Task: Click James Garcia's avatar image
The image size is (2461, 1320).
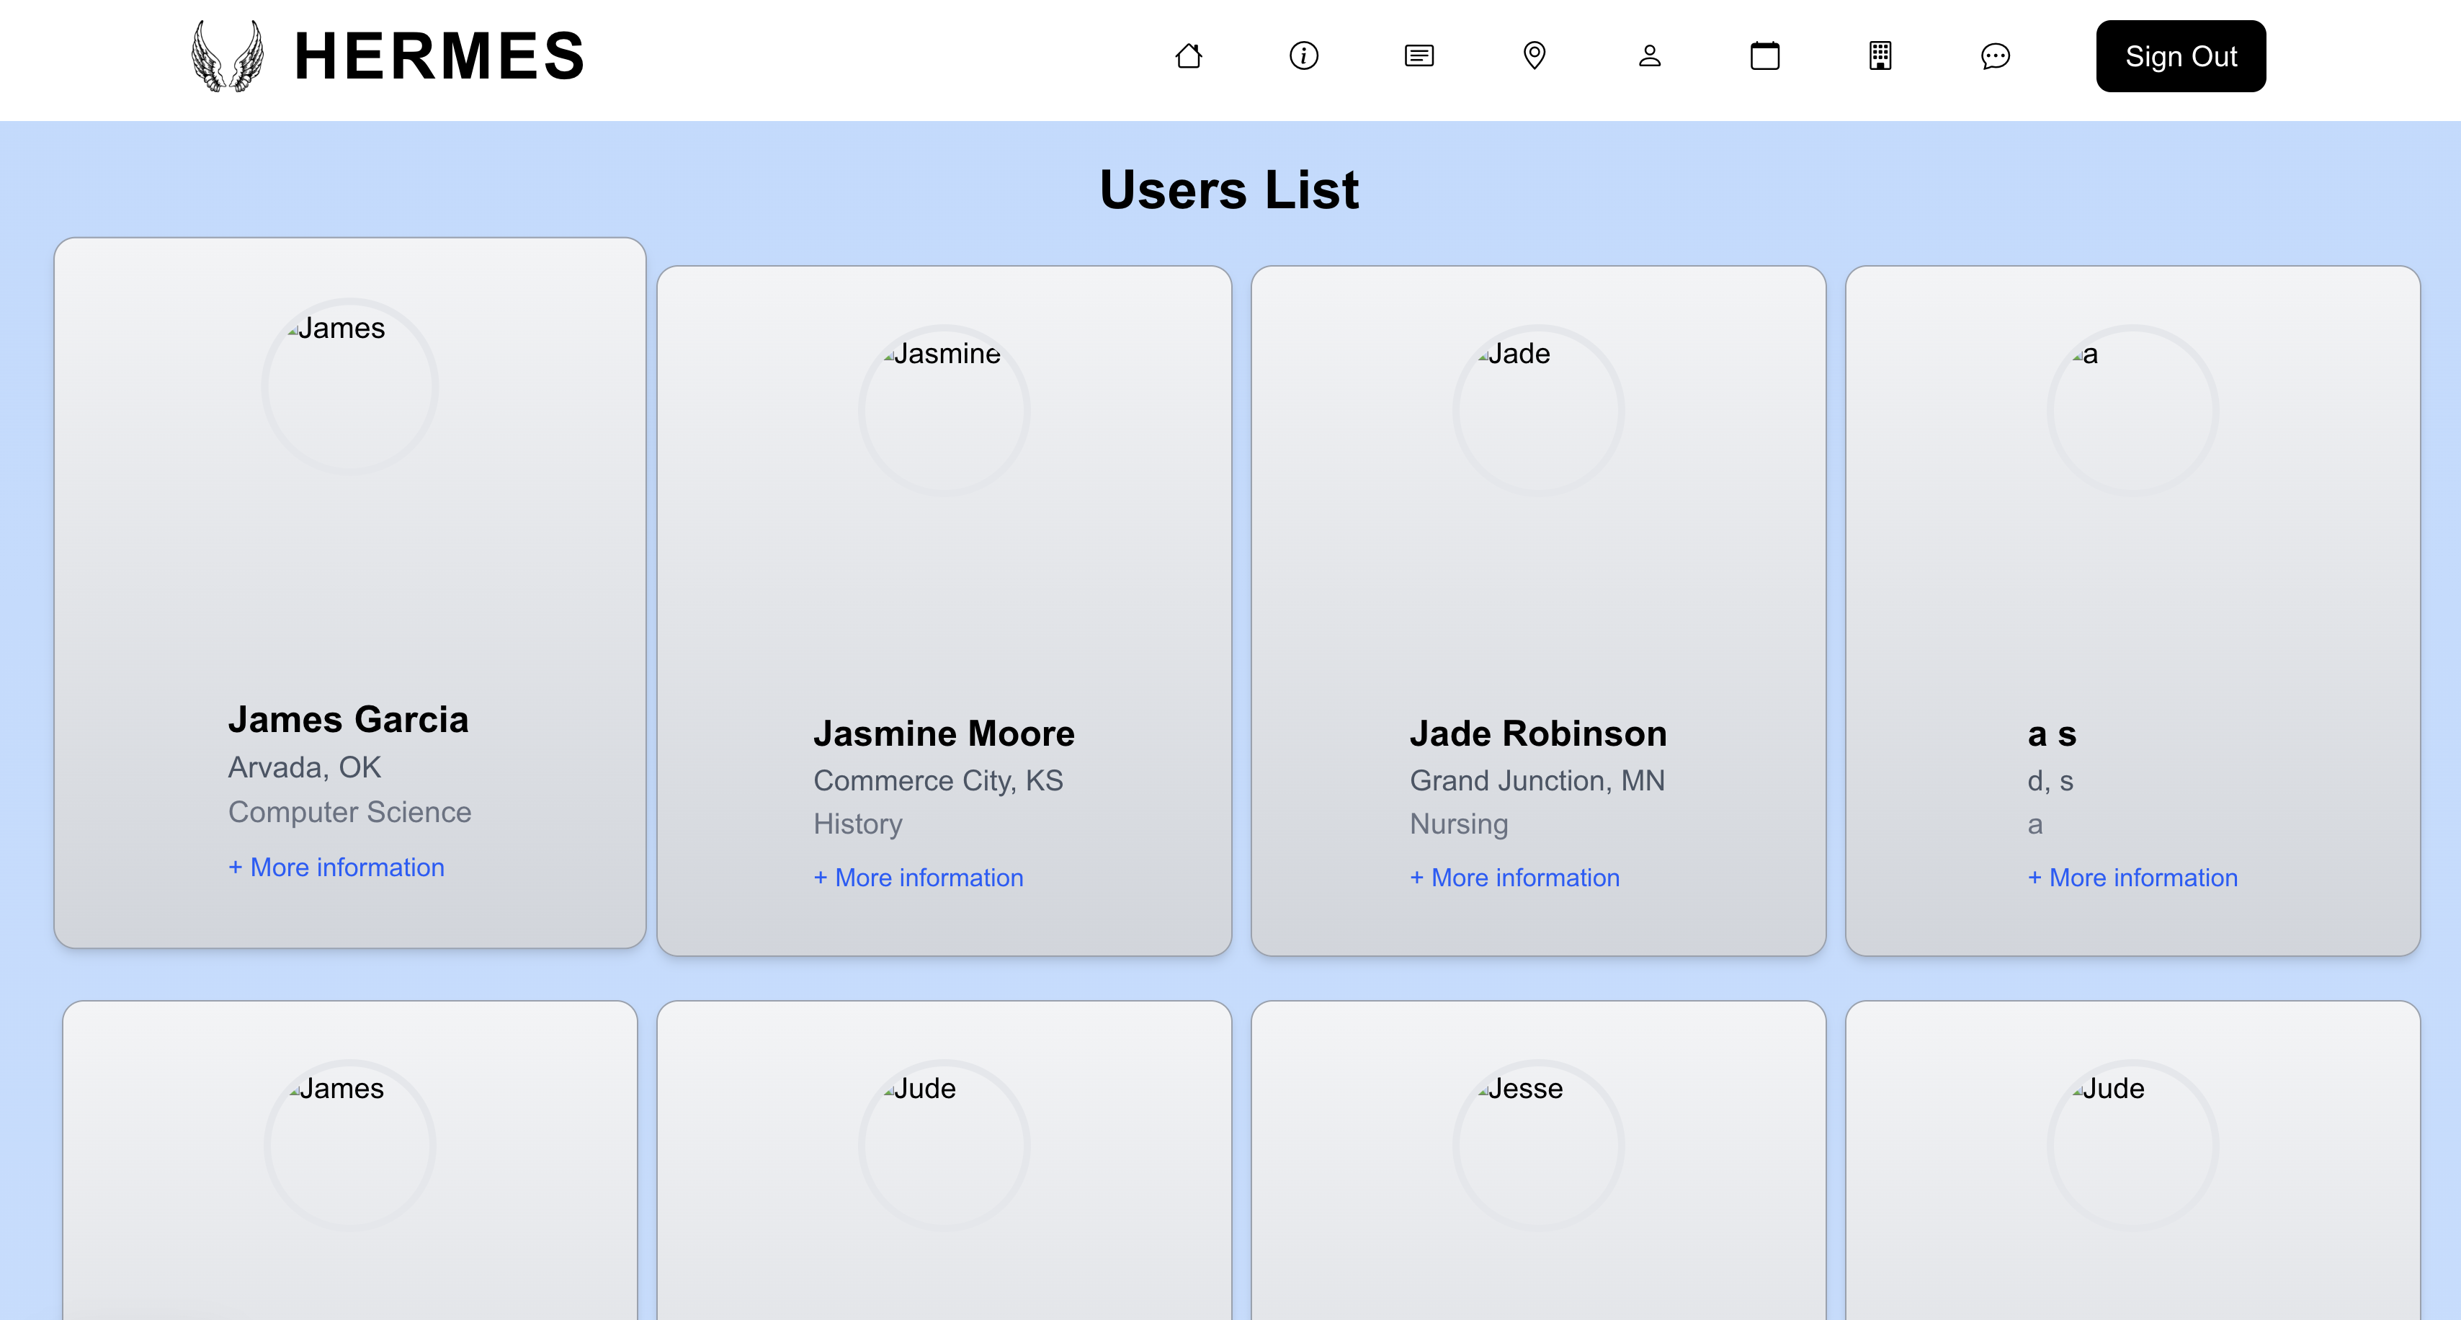Action: pos(349,387)
